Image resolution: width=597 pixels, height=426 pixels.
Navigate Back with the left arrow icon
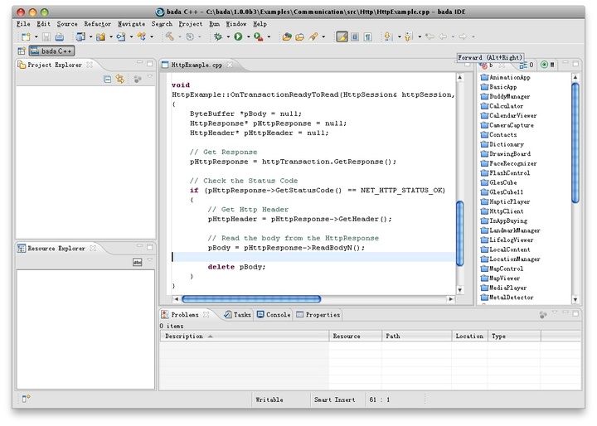pos(443,36)
